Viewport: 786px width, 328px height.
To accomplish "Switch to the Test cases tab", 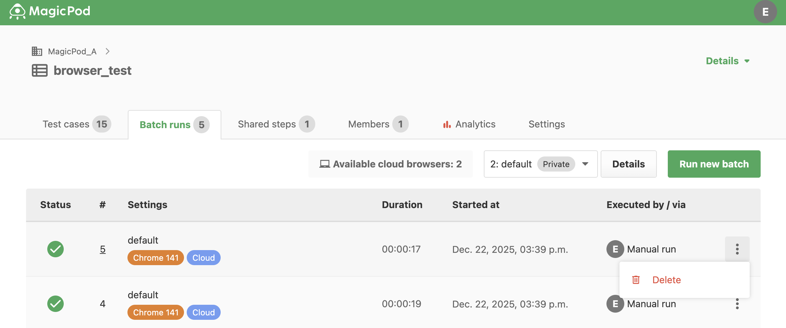I will point(77,124).
